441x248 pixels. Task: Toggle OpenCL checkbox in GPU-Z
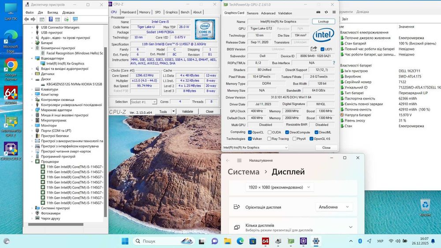[250, 132]
